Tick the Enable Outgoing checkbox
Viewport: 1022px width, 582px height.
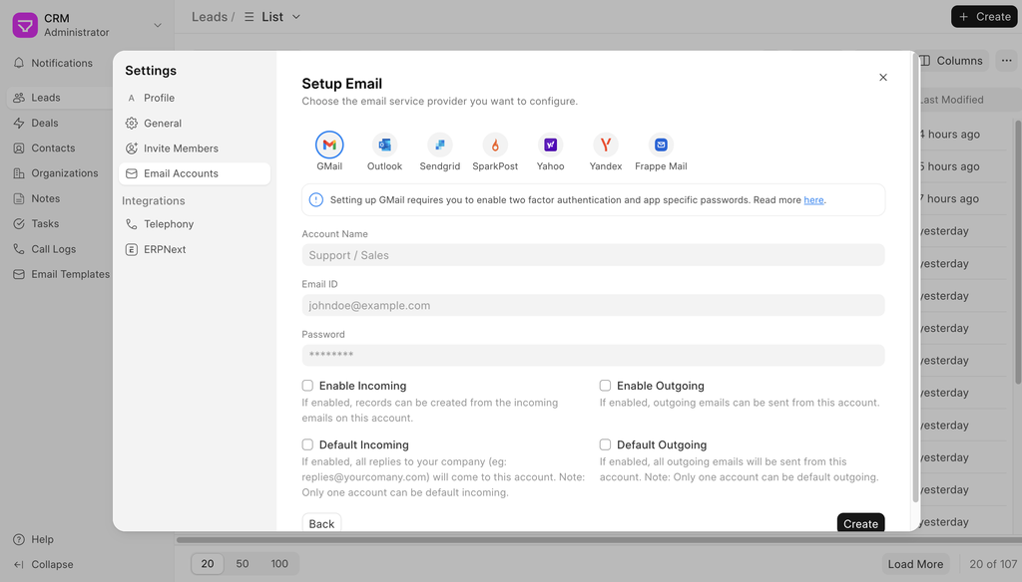pyautogui.click(x=606, y=386)
